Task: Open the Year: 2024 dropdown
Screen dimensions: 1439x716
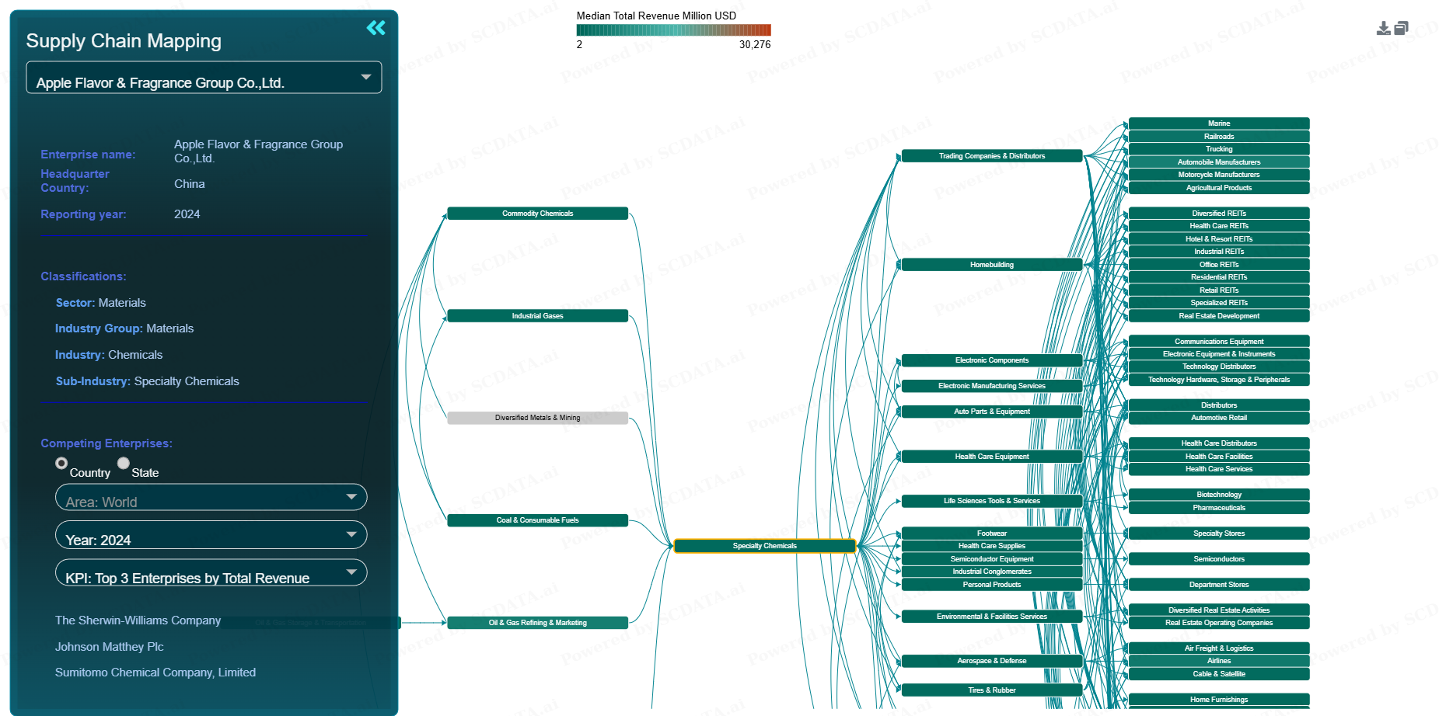Action: [211, 536]
